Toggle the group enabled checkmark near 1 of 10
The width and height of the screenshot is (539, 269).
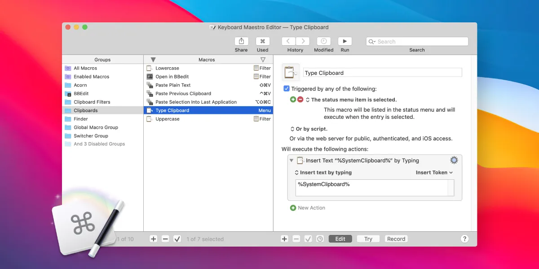click(x=177, y=239)
